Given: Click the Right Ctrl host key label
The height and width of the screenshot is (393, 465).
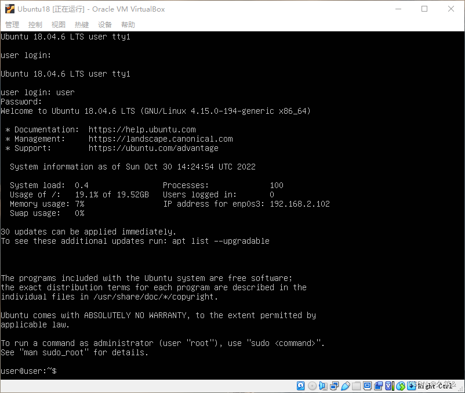Looking at the screenshot, I should pyautogui.click(x=435, y=386).
